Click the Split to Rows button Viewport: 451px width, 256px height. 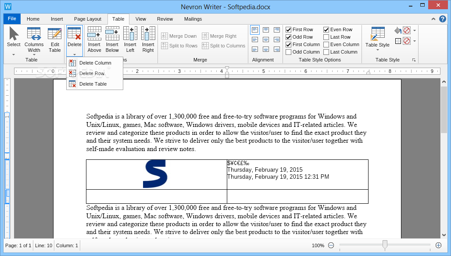tap(179, 46)
